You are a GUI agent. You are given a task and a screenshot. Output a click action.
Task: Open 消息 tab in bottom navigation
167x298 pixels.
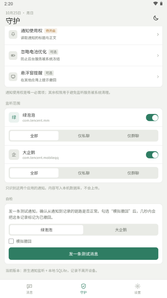click(29, 289)
